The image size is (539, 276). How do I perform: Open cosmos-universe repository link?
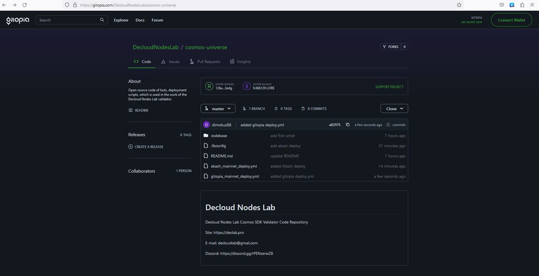206,47
